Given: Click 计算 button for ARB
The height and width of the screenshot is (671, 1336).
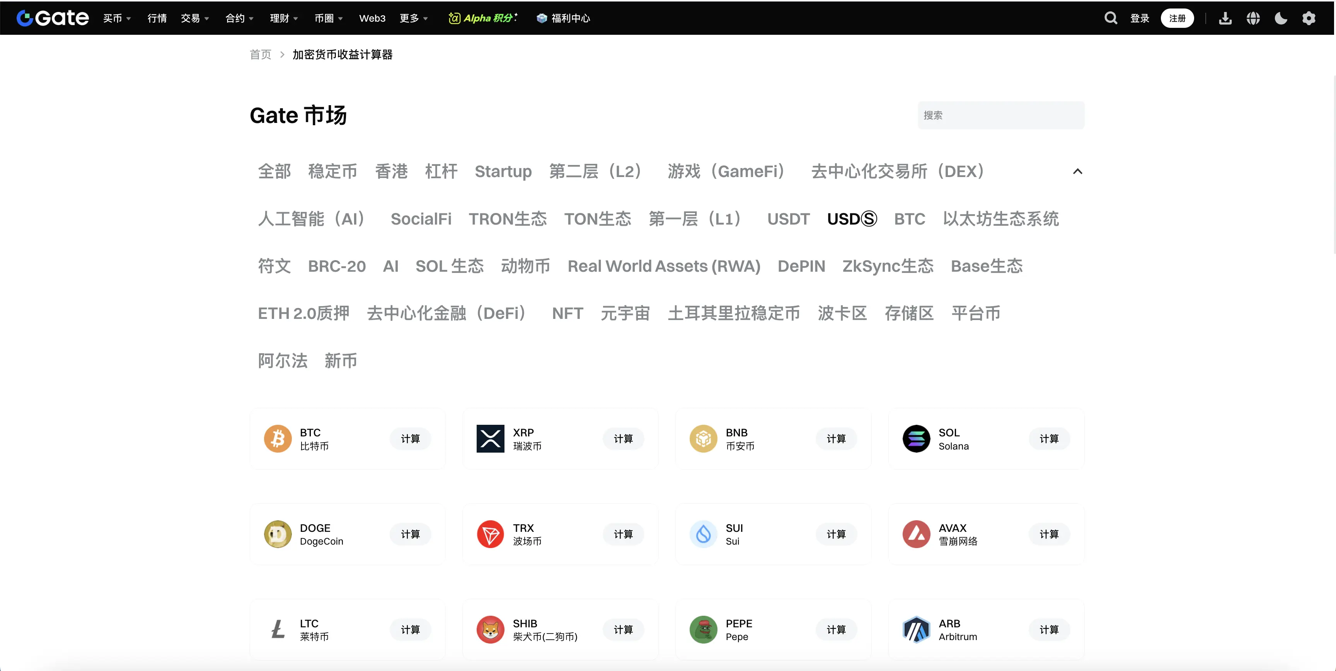Looking at the screenshot, I should (x=1049, y=630).
